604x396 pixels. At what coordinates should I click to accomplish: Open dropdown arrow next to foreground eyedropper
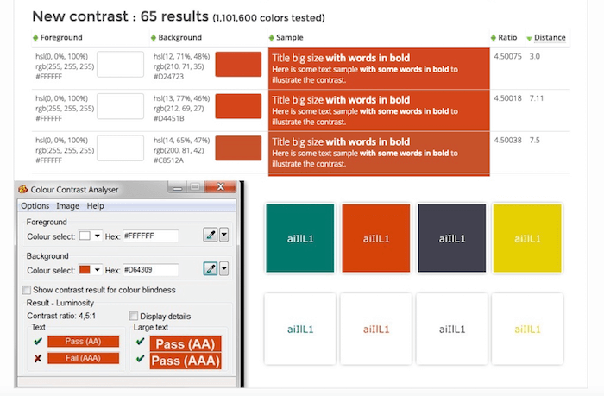224,236
